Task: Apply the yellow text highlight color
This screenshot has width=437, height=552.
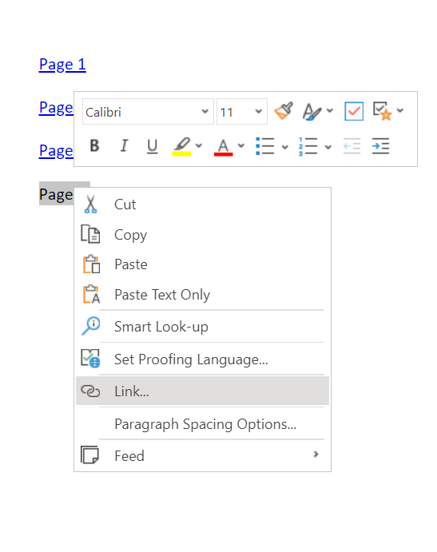Action: (181, 146)
